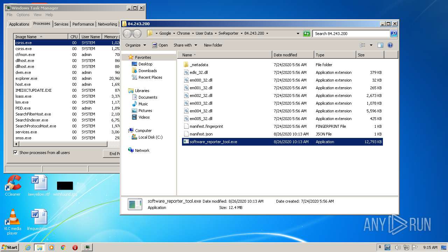Click the New folder button
Image resolution: width=448 pixels, height=252 pixels.
click(213, 45)
